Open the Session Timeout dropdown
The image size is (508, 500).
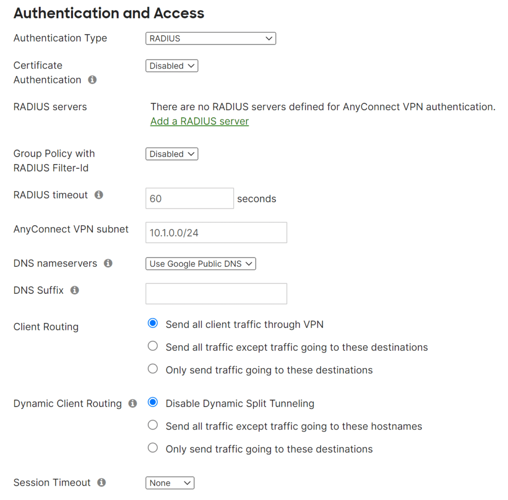tap(170, 482)
